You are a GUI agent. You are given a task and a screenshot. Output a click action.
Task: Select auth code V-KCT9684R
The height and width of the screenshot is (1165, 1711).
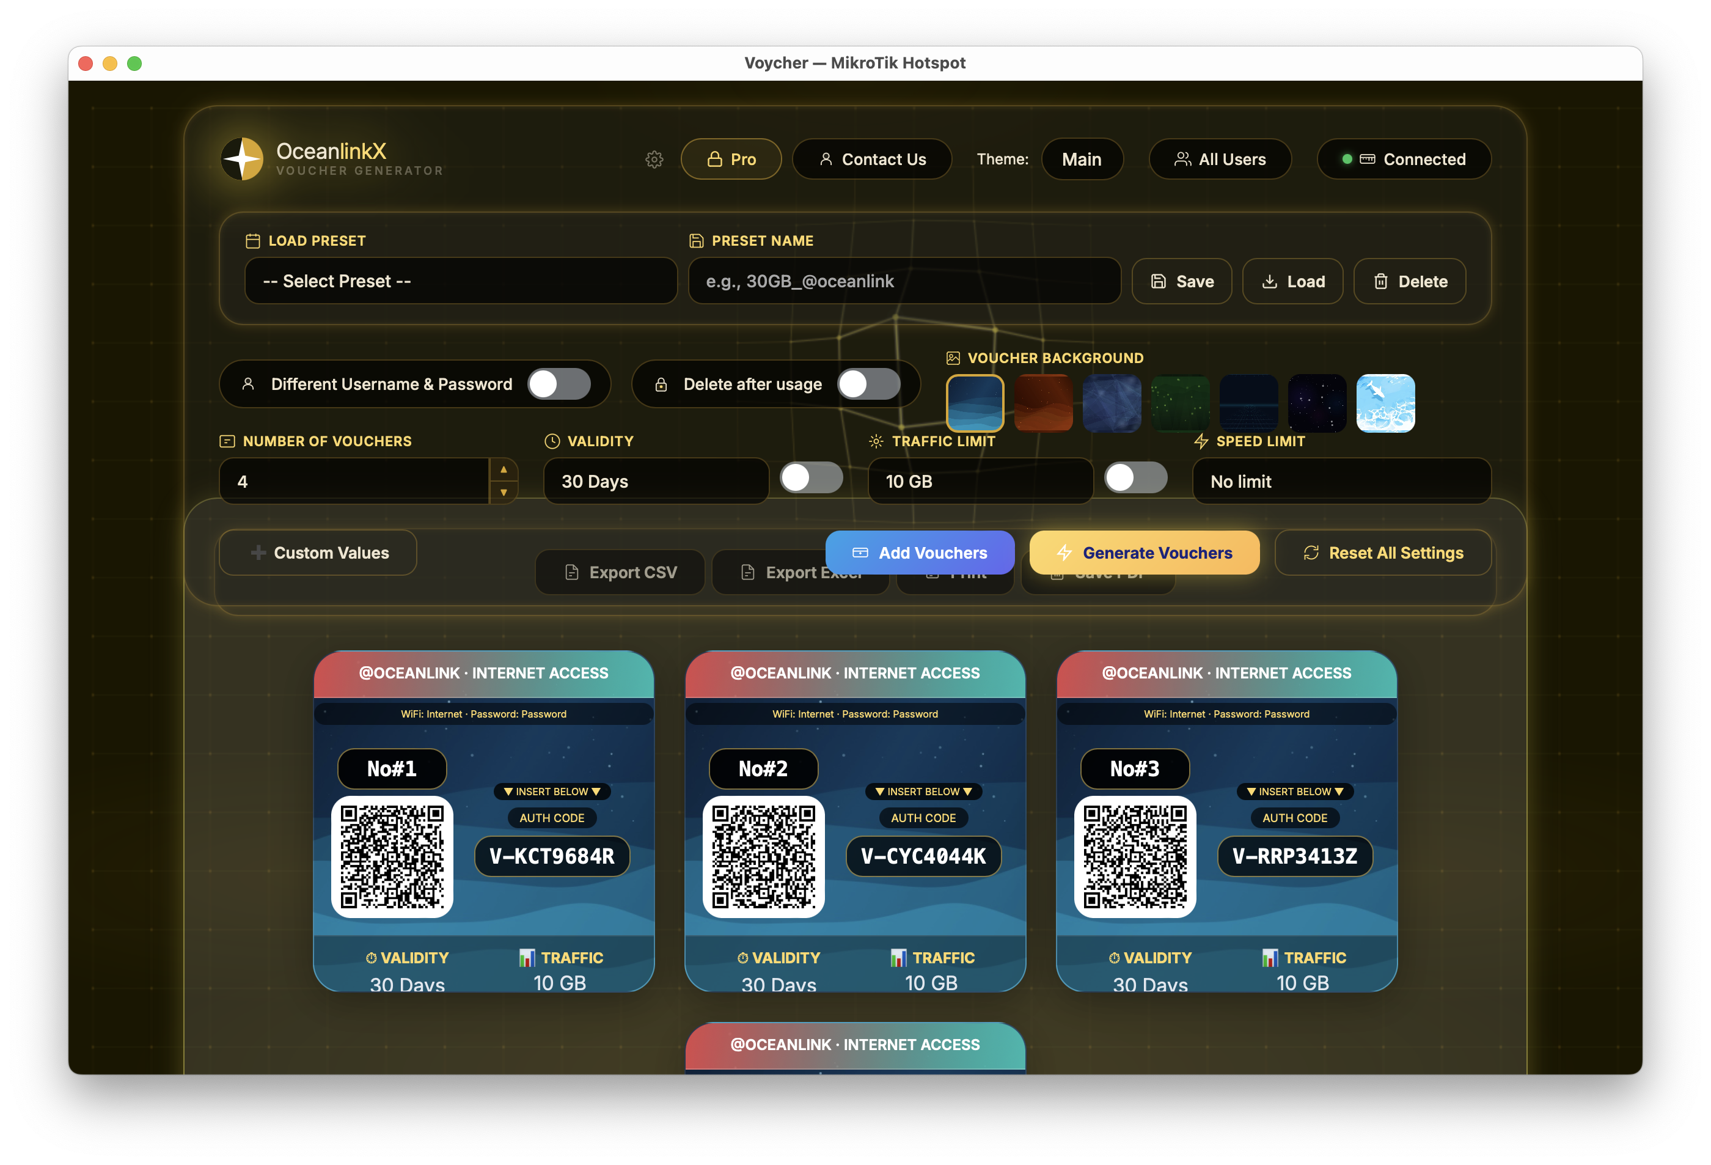click(x=552, y=856)
